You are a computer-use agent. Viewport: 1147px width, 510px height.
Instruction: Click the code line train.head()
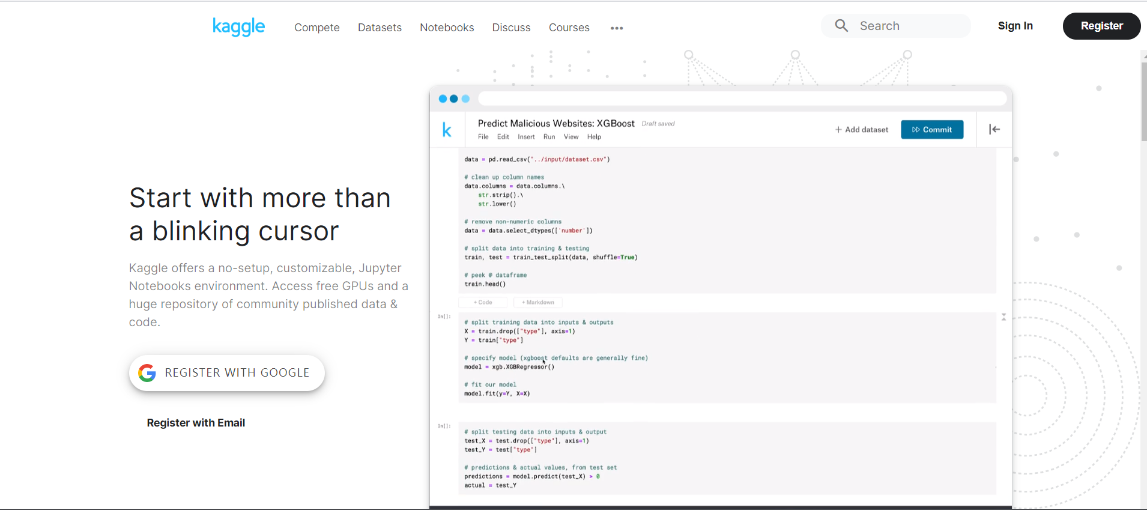click(485, 284)
